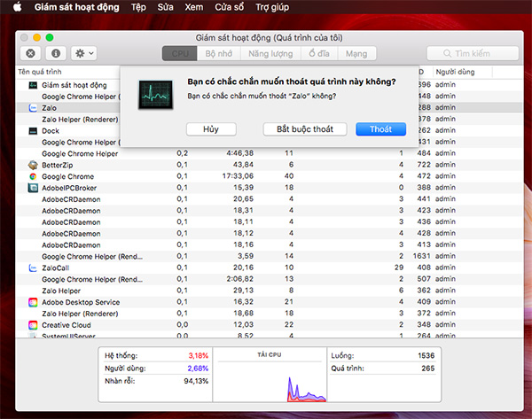Click the Giám sát hoạt động process icon
The width and height of the screenshot is (532, 419).
[33, 85]
